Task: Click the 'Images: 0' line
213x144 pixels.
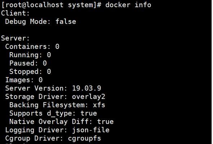Action: (24, 80)
